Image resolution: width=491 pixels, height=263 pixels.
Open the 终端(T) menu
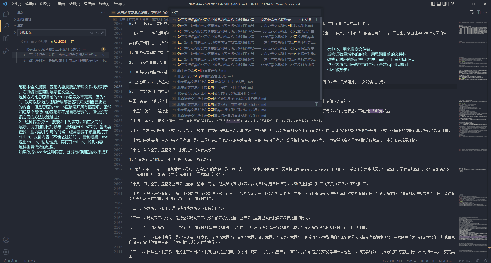point(104,4)
